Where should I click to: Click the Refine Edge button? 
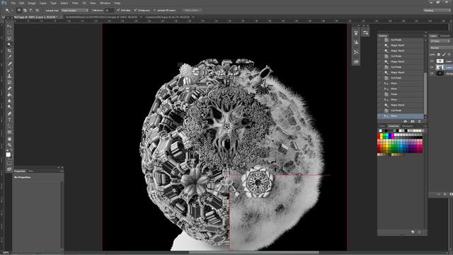(192, 10)
